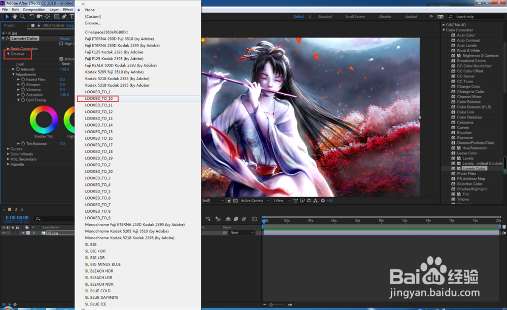Toggle the transparency grid button in viewer
The height and width of the screenshot is (310, 507).
tap(235, 201)
